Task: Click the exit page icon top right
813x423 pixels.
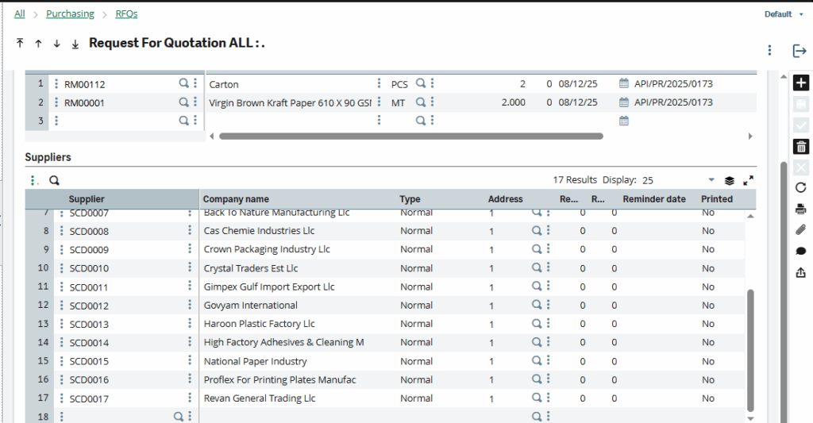Action: (x=800, y=51)
